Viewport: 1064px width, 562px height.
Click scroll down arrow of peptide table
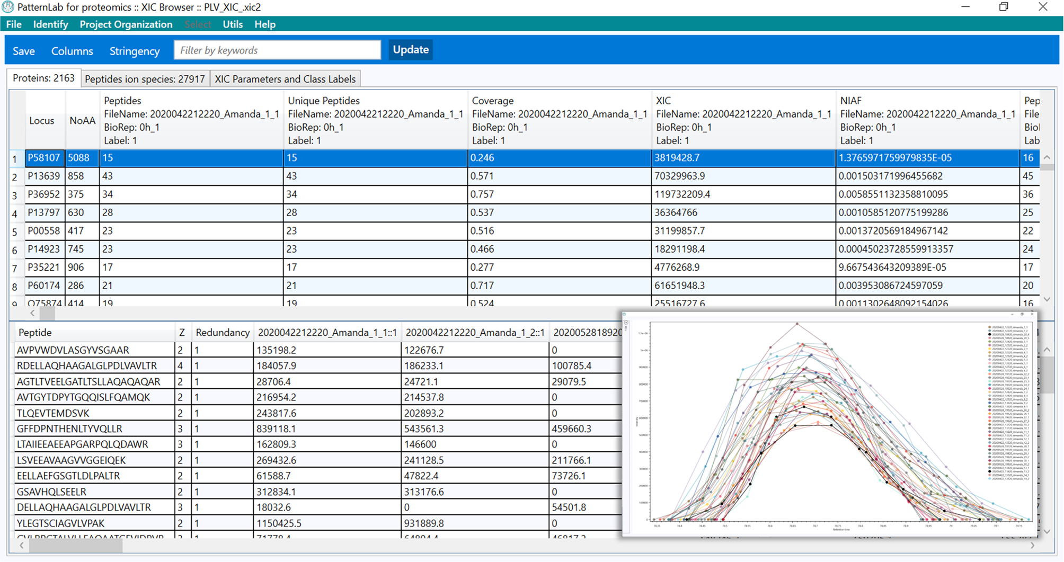[x=1047, y=531]
